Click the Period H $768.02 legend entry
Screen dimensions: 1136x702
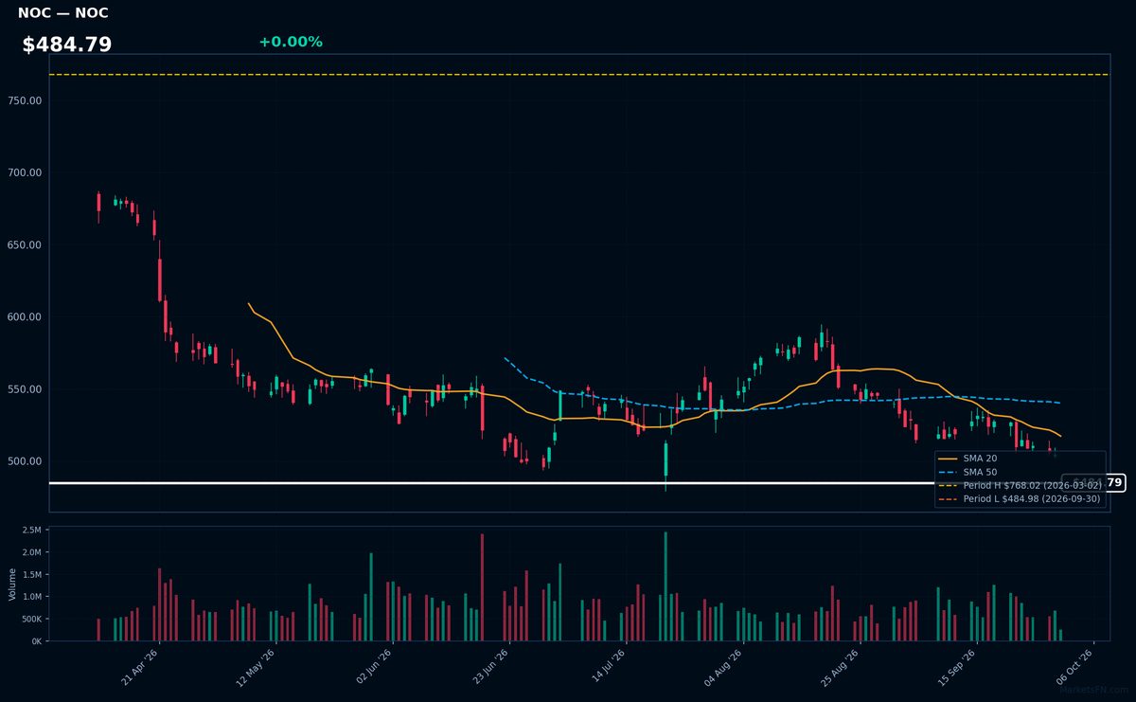click(1020, 485)
